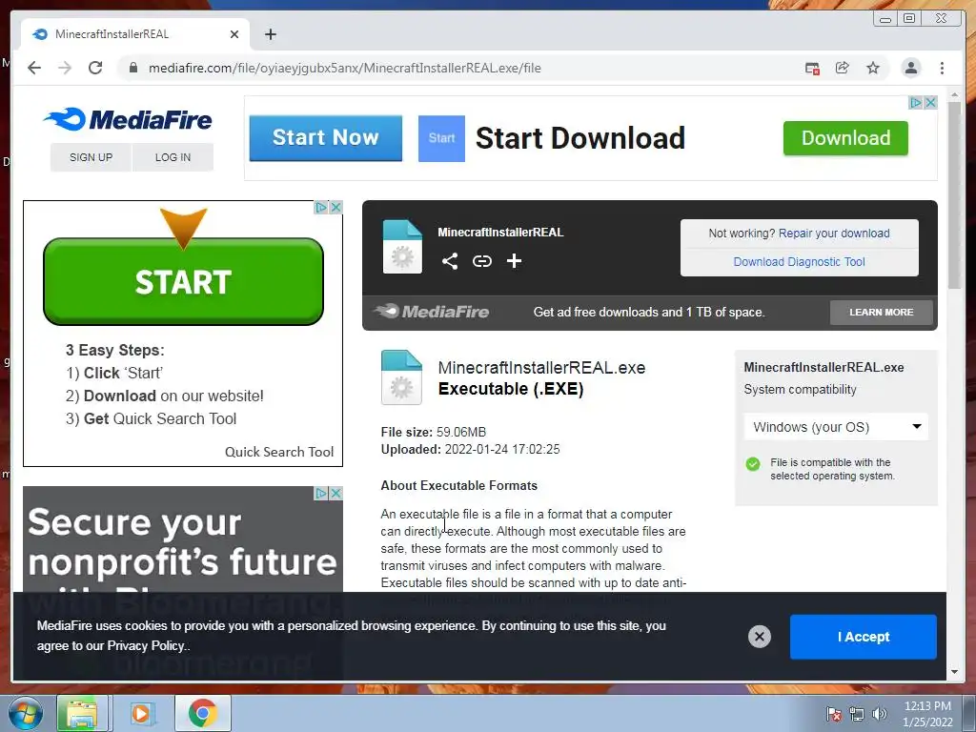Click Quick Search Tool text in ad
This screenshot has width=976, height=732.
pos(279,452)
